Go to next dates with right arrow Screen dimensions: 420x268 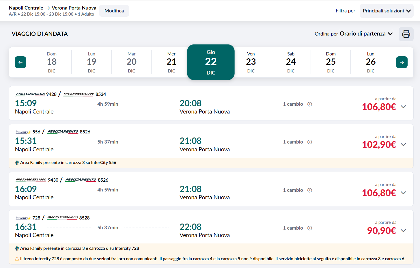(x=402, y=62)
